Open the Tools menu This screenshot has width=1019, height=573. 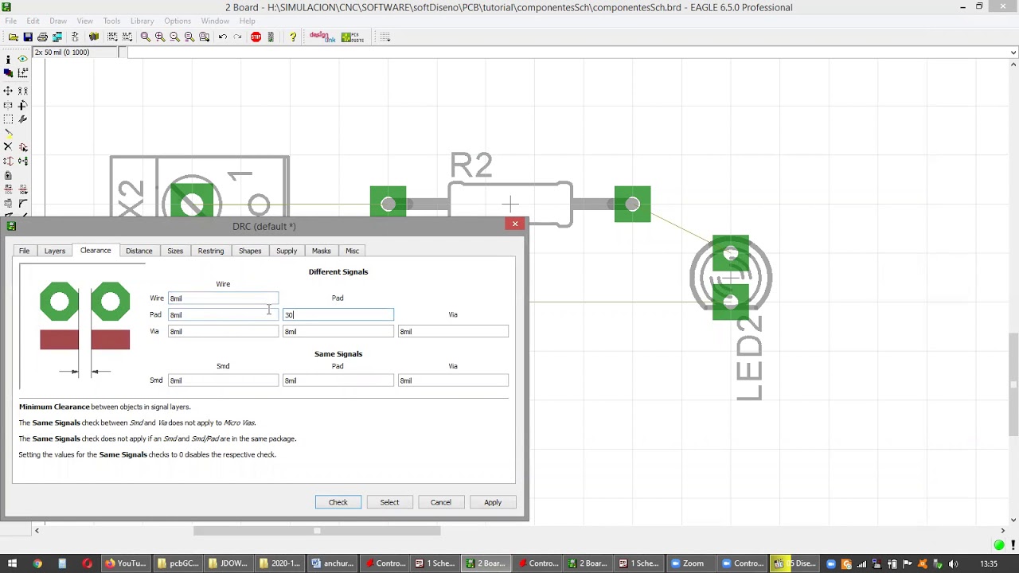111,21
